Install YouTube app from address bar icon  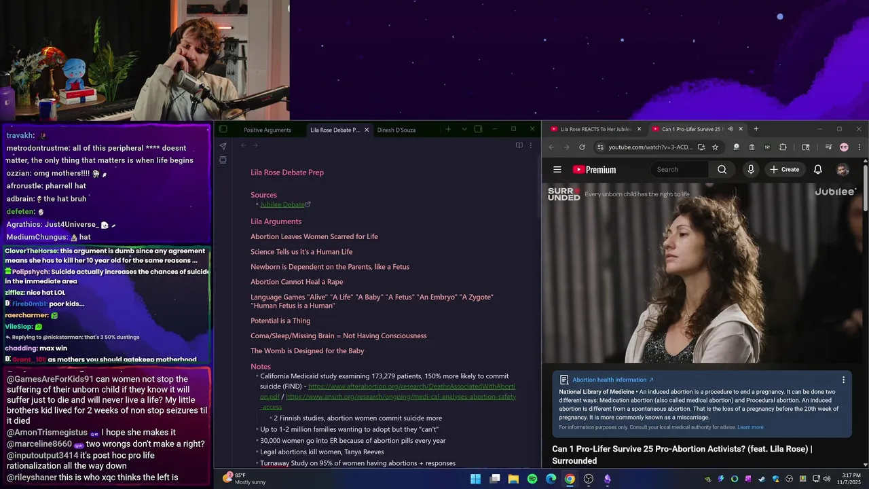coord(701,147)
